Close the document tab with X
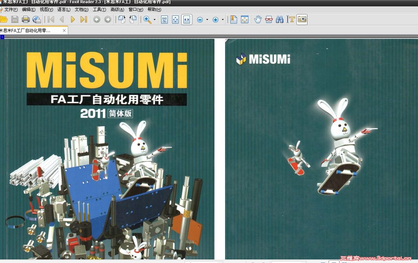This screenshot has width=418, height=263. coord(64,31)
